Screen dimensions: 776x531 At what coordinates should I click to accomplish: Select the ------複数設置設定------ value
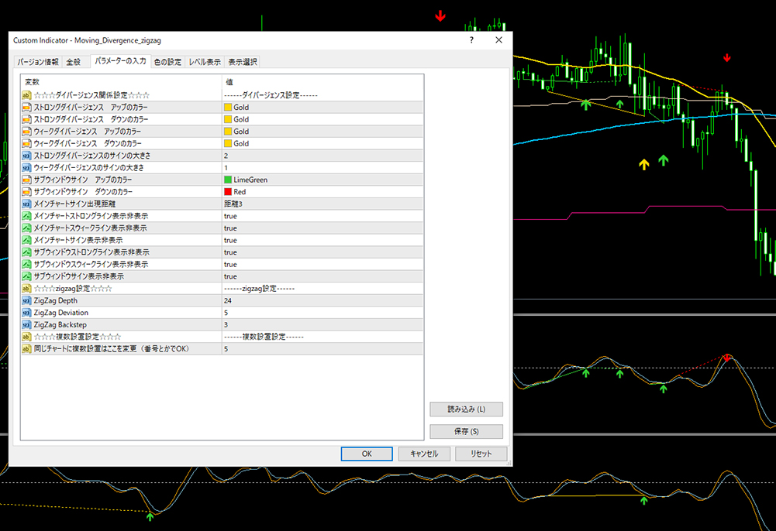[x=264, y=337]
